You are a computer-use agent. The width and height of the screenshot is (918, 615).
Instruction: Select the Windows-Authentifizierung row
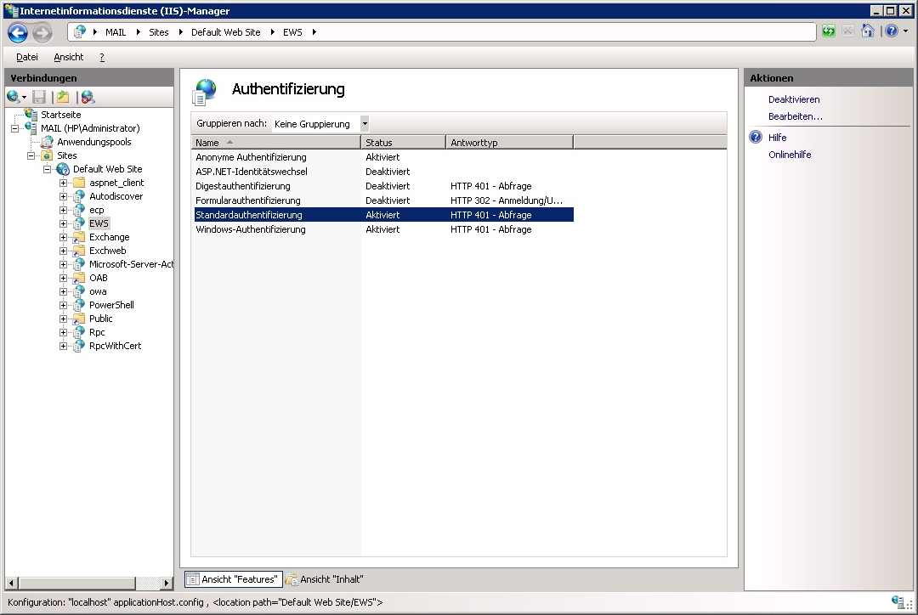click(x=251, y=229)
